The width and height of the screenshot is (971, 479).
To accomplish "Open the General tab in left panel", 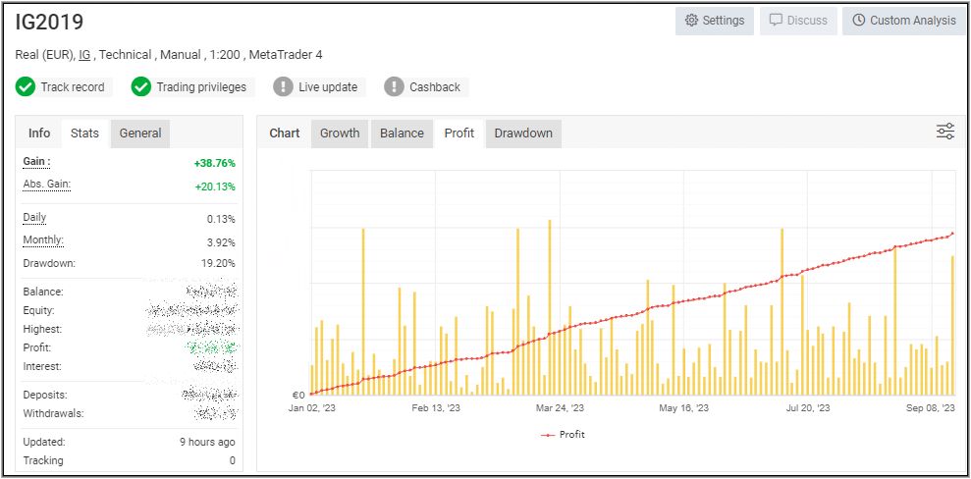I will coord(139,133).
